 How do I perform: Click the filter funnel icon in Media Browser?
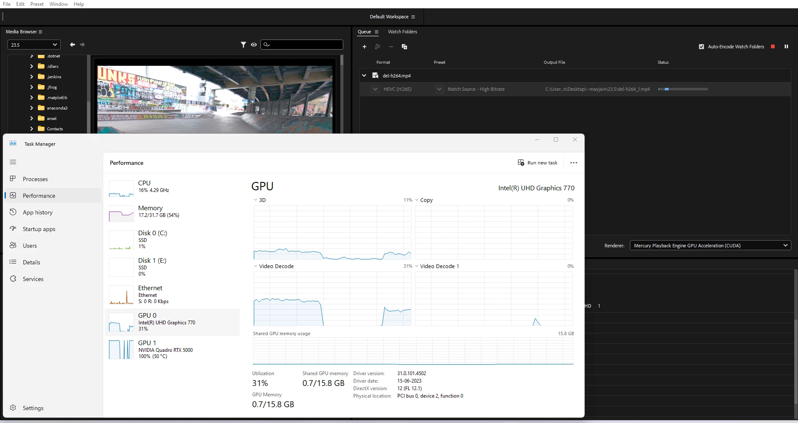tap(243, 45)
